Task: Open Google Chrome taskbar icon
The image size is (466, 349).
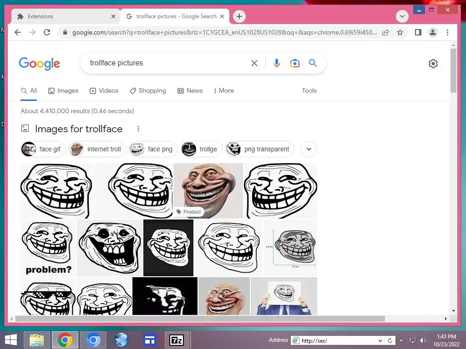Action: (65, 340)
